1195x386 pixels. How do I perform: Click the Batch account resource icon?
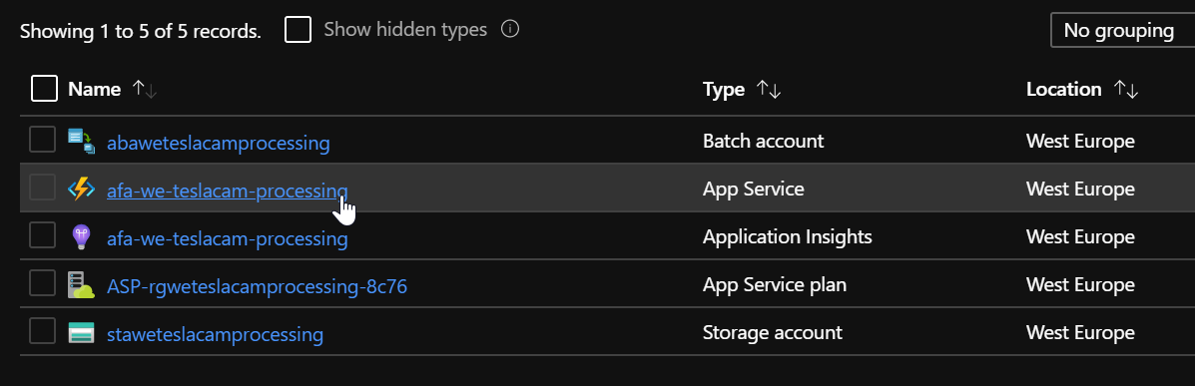tap(81, 141)
